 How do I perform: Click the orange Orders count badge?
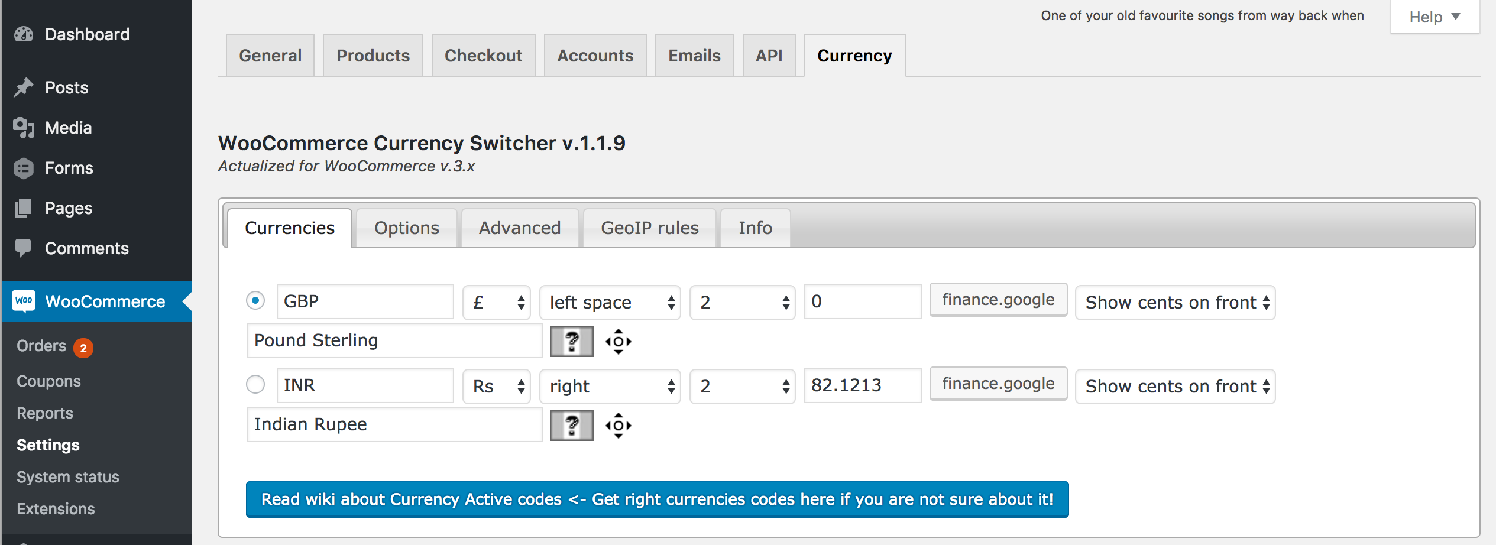(83, 348)
